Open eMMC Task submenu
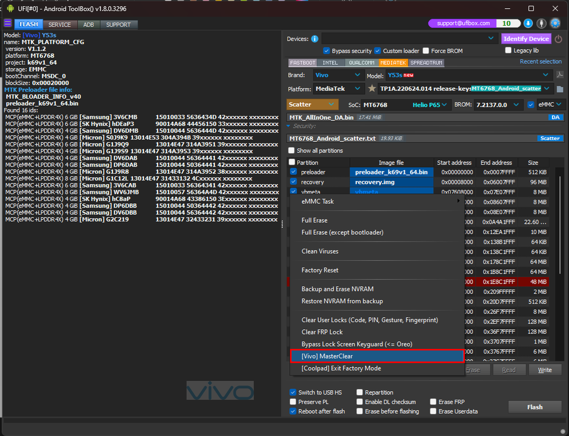The image size is (569, 436). point(377,202)
